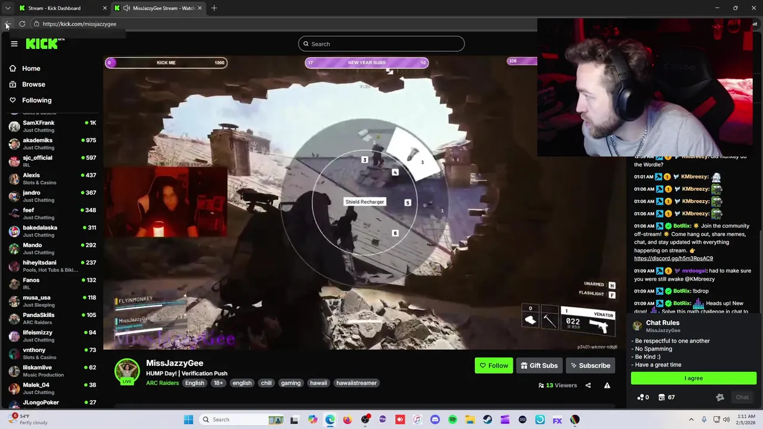Click the Chat send button
The height and width of the screenshot is (429, 763).
pyautogui.click(x=742, y=397)
